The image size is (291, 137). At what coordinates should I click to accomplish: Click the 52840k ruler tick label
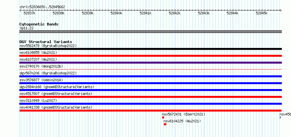[x=116, y=13]
